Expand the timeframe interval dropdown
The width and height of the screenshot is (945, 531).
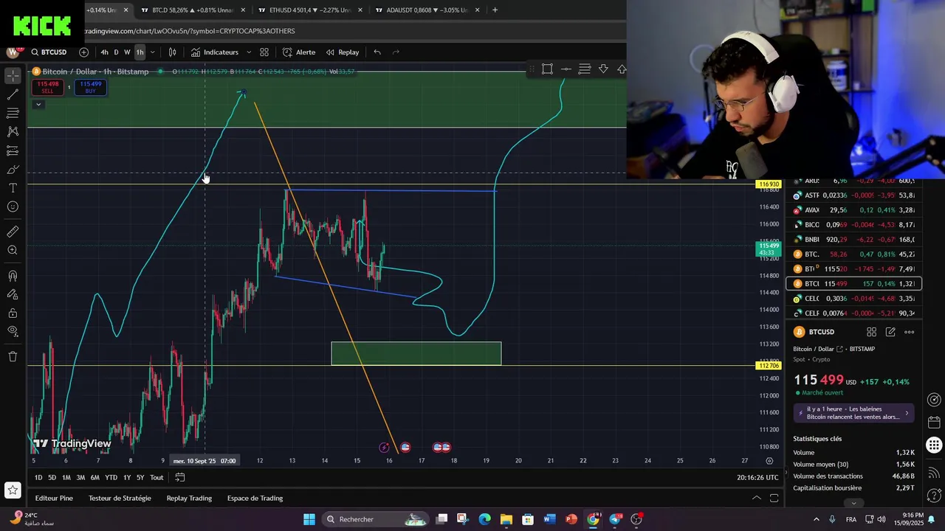click(x=153, y=52)
